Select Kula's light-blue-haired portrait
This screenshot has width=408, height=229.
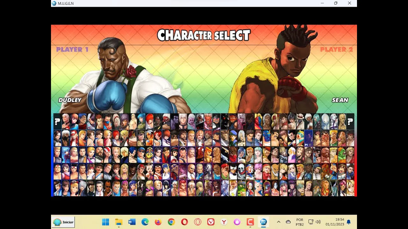pos(66,155)
